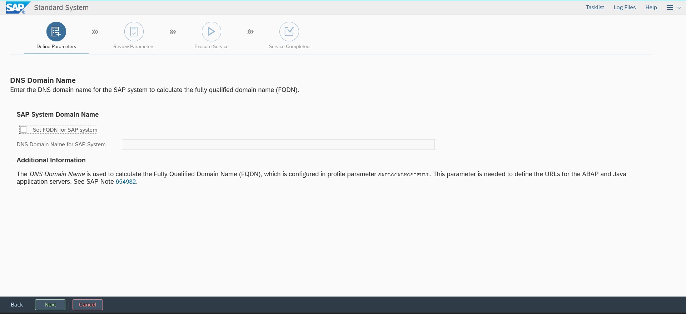Select the Service Completed step label
Image resolution: width=686 pixels, height=314 pixels.
pos(289,46)
